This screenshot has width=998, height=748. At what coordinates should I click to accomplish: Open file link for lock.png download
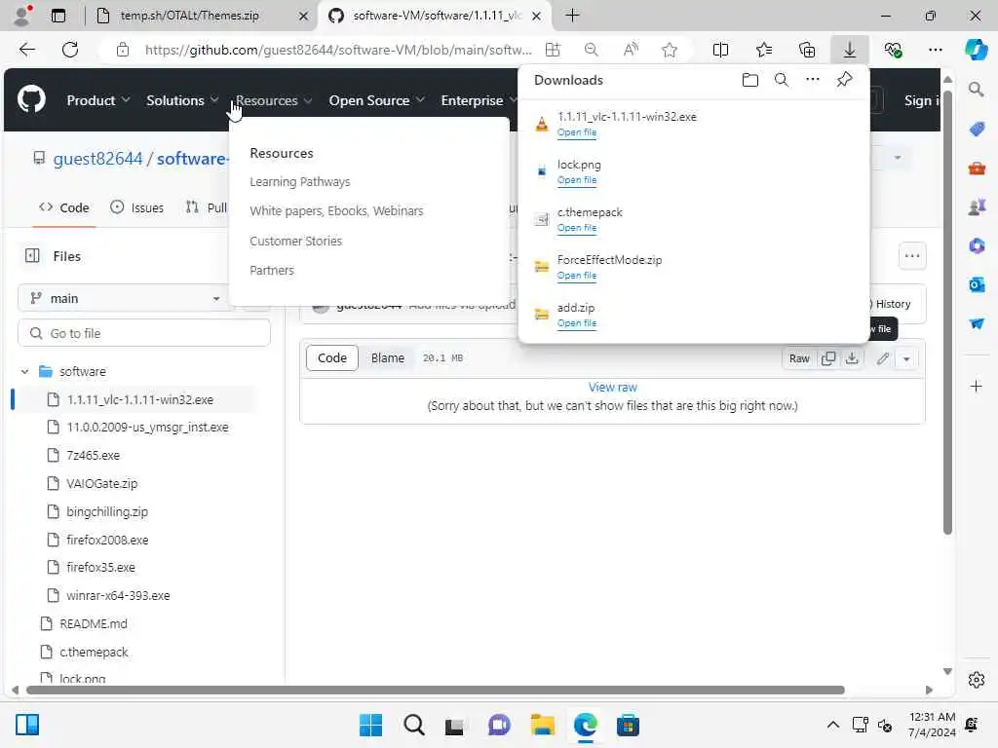coord(577,180)
